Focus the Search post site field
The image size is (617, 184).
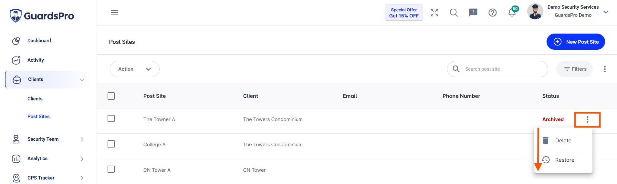point(497,69)
